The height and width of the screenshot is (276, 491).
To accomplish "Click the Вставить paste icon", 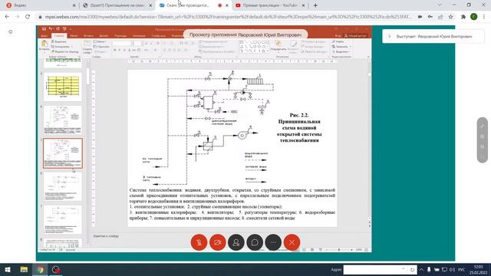I will (x=44, y=44).
